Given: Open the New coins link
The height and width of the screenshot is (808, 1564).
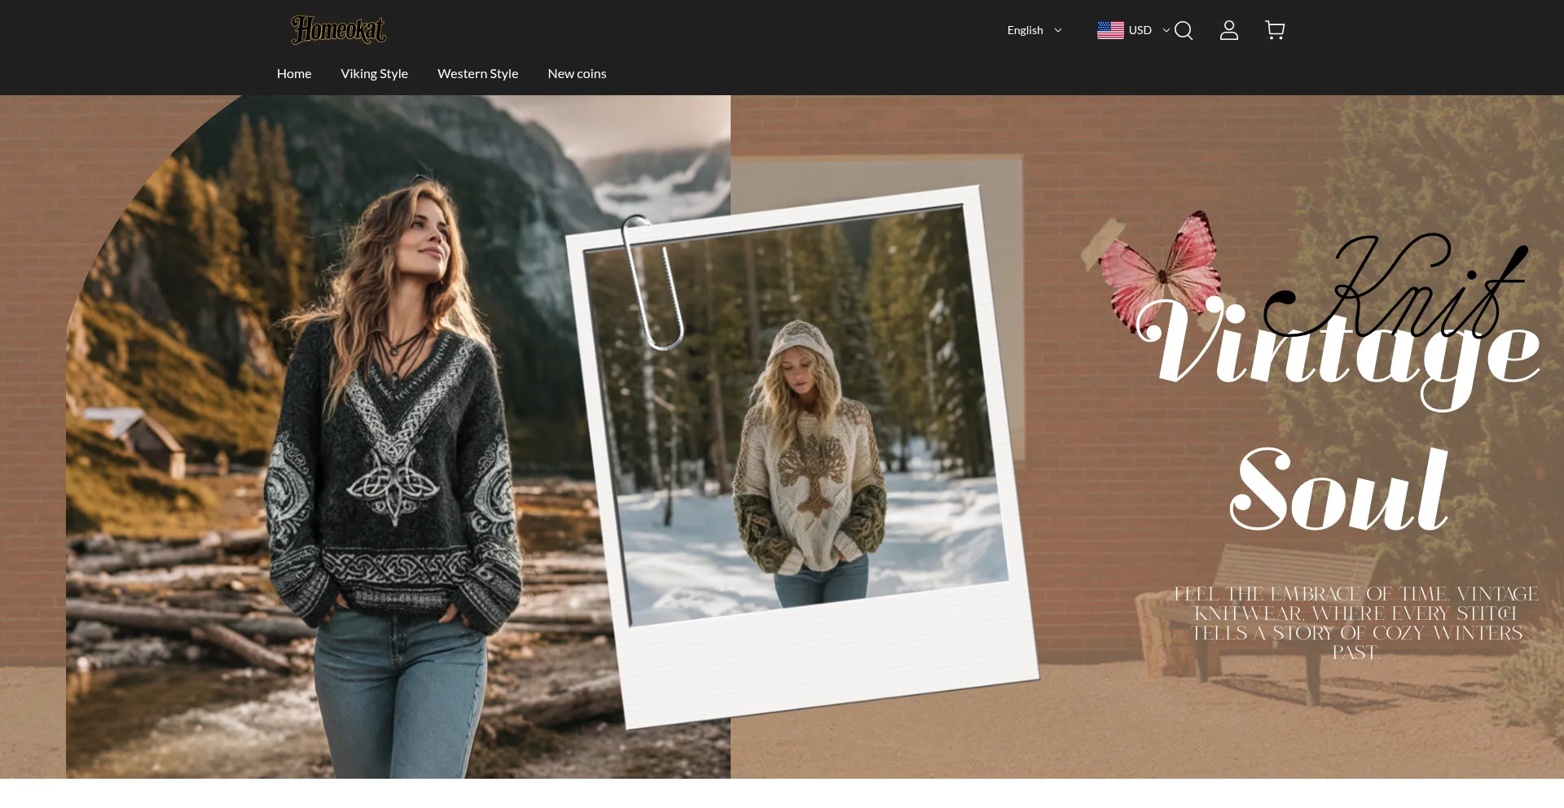Looking at the screenshot, I should click(x=577, y=74).
